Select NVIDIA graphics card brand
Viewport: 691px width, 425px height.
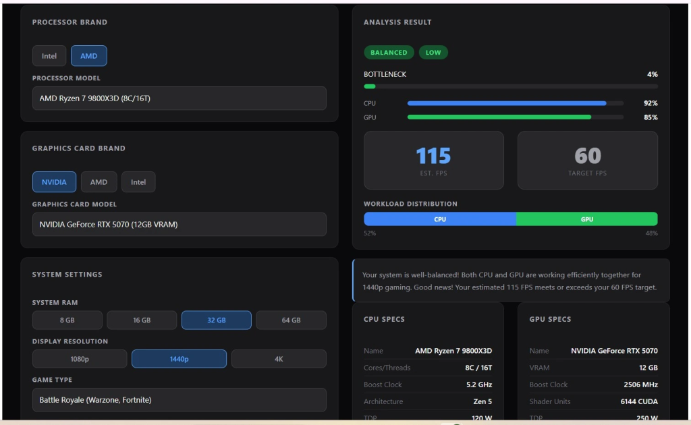(x=54, y=182)
